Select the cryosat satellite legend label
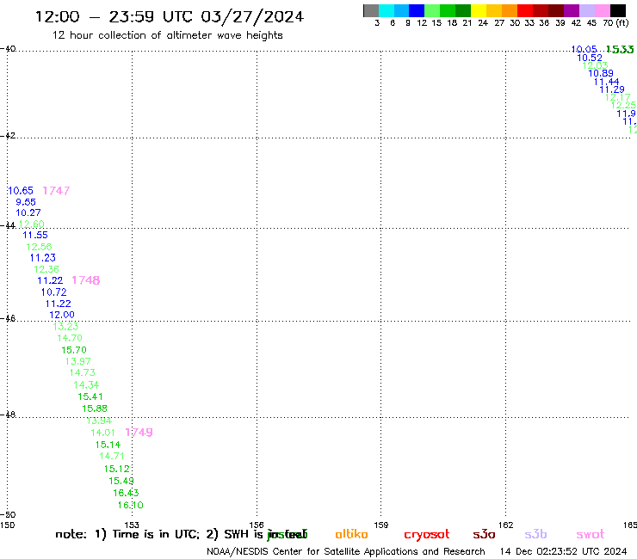The height and width of the screenshot is (559, 637). (x=427, y=535)
